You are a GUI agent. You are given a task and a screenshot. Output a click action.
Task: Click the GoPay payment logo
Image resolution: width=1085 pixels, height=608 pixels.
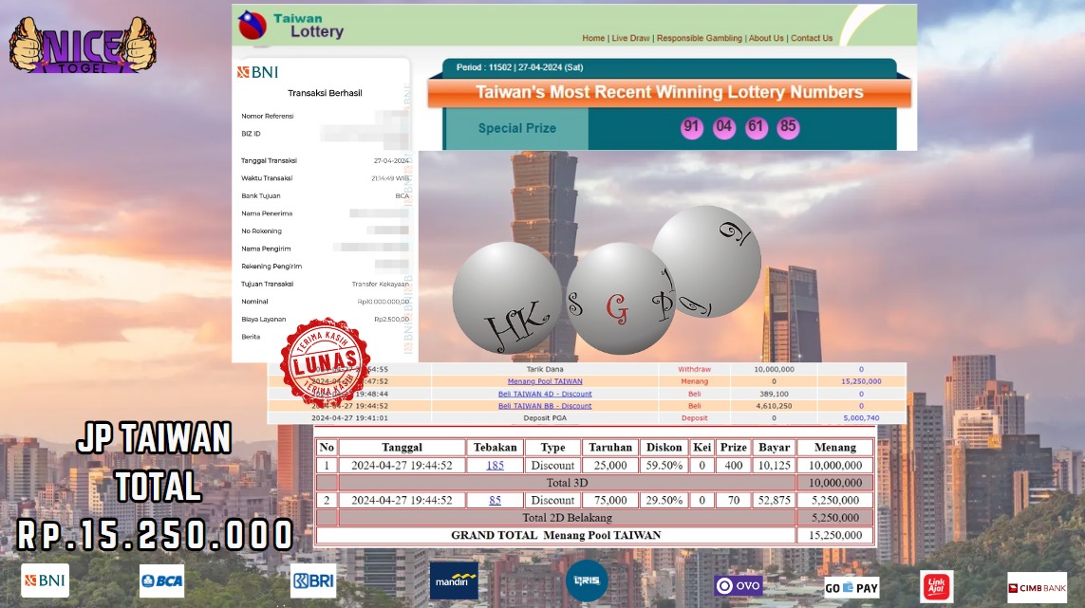[x=851, y=587]
